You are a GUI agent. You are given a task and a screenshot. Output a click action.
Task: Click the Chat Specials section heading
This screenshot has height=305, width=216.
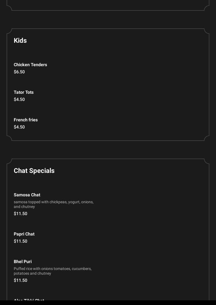[34, 171]
